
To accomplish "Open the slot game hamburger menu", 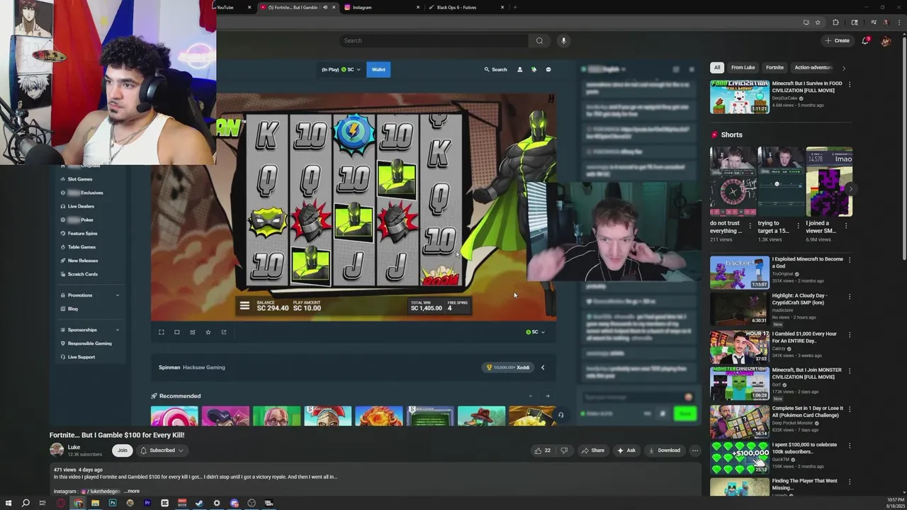I will (244, 305).
